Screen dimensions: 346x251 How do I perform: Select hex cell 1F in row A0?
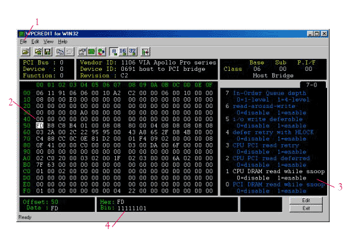point(117,158)
